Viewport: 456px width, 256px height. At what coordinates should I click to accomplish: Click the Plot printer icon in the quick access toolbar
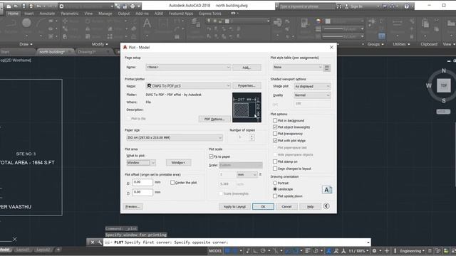[133, 6]
